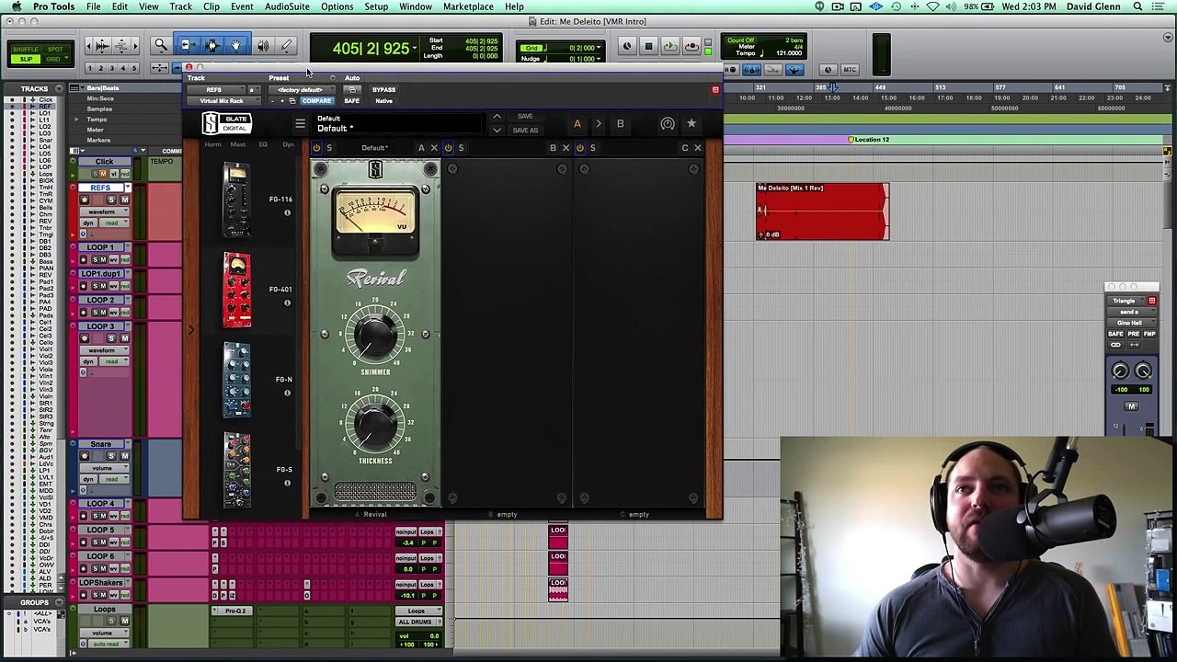Open the Apple menu
The height and width of the screenshot is (662, 1177).
pos(16,6)
